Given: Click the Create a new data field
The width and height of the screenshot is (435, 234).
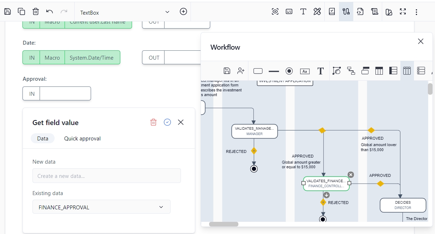Looking at the screenshot, I should (x=106, y=176).
